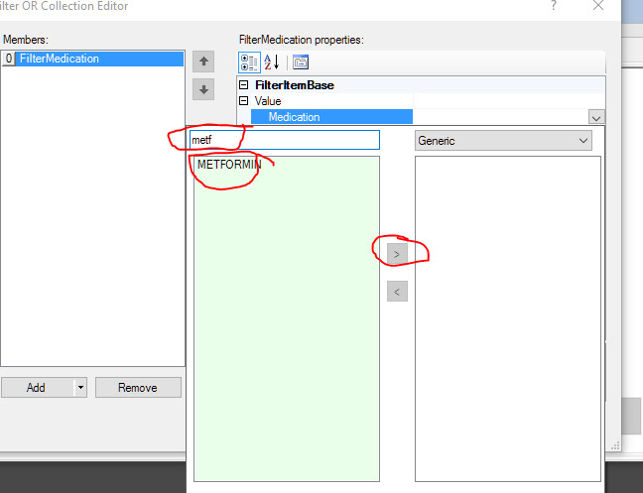643x493 pixels.
Task: Switch property grid to Categorized view
Action: (x=249, y=62)
